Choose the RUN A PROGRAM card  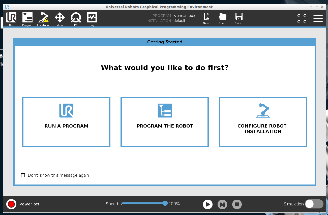click(x=66, y=122)
